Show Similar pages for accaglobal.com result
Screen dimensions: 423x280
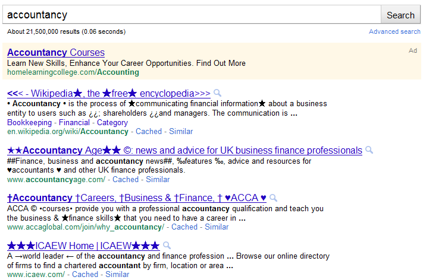coord(217,227)
